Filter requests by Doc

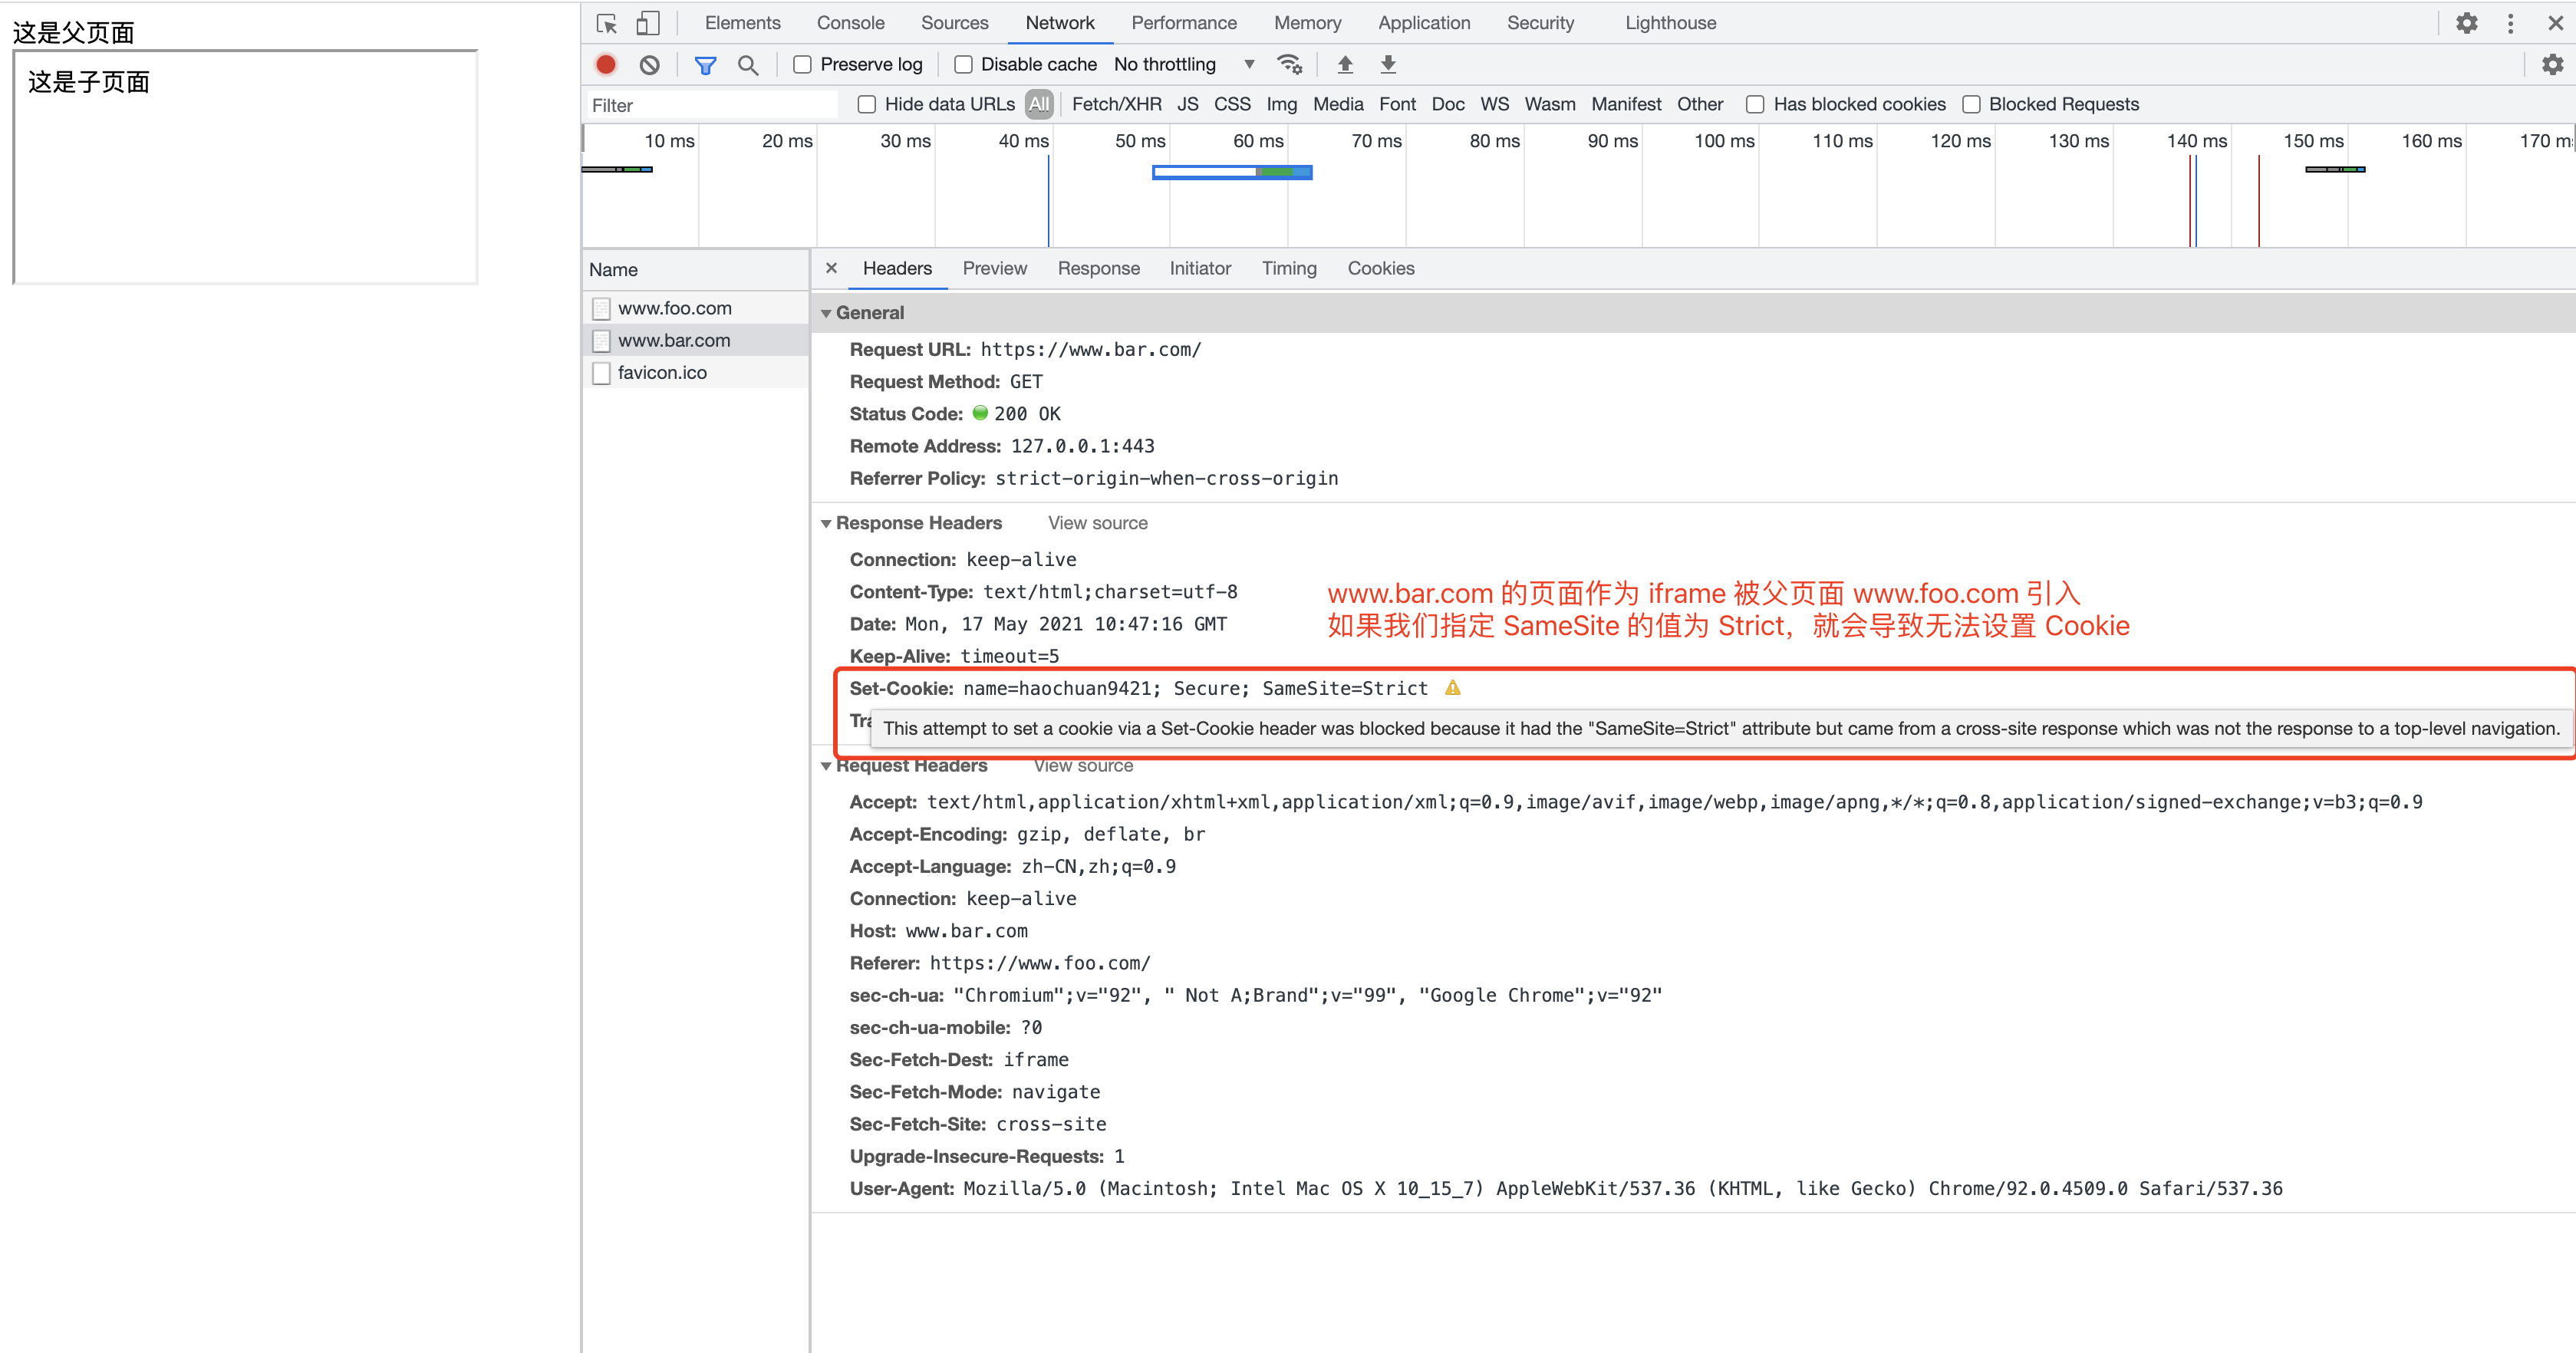1447,104
